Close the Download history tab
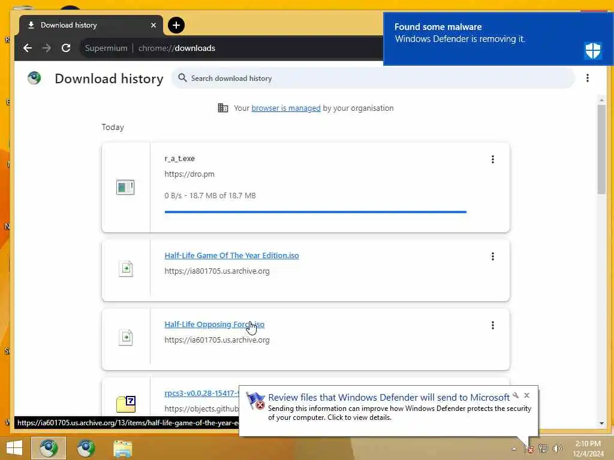The width and height of the screenshot is (614, 460). tap(153, 25)
